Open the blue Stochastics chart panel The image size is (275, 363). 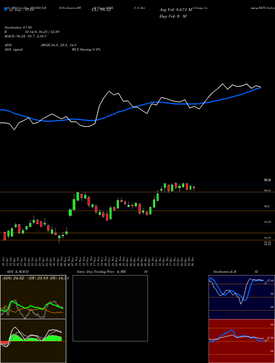(x=241, y=297)
